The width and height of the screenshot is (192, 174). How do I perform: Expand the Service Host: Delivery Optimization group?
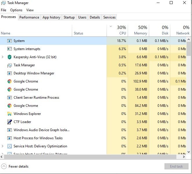coord(2,146)
